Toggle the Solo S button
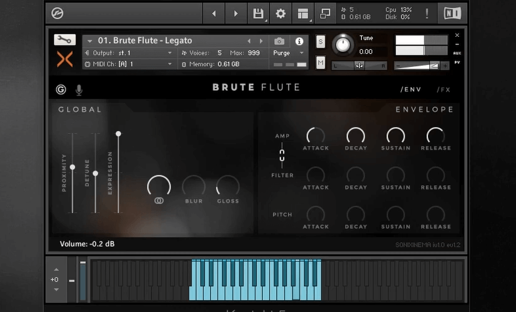This screenshot has width=516, height=312. [320, 42]
